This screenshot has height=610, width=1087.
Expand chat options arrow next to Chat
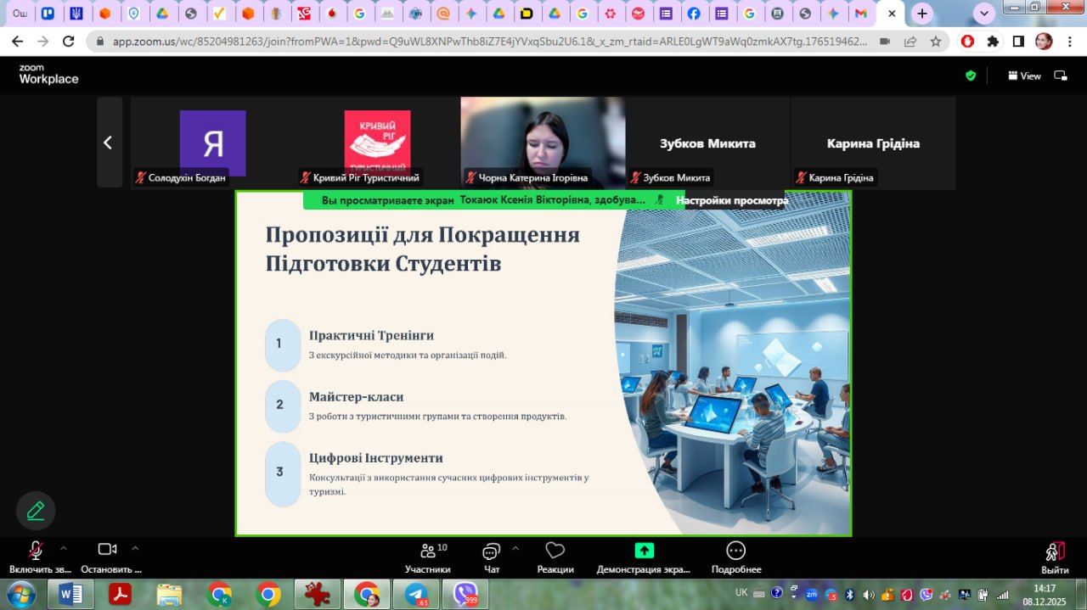tap(515, 548)
